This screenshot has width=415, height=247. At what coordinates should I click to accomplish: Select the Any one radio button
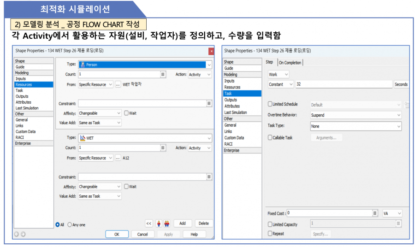70,225
